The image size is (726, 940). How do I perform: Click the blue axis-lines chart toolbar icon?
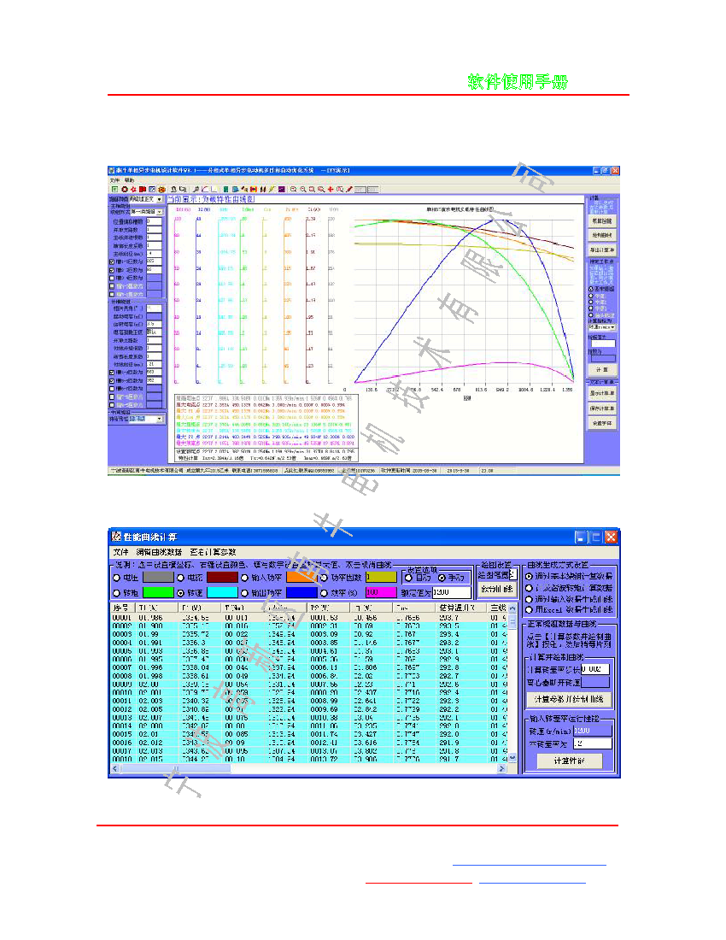[214, 190]
